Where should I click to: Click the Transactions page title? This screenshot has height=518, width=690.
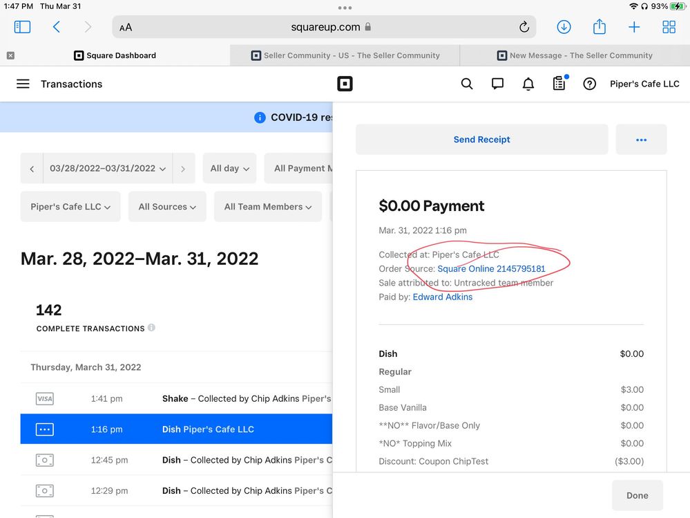click(x=71, y=84)
